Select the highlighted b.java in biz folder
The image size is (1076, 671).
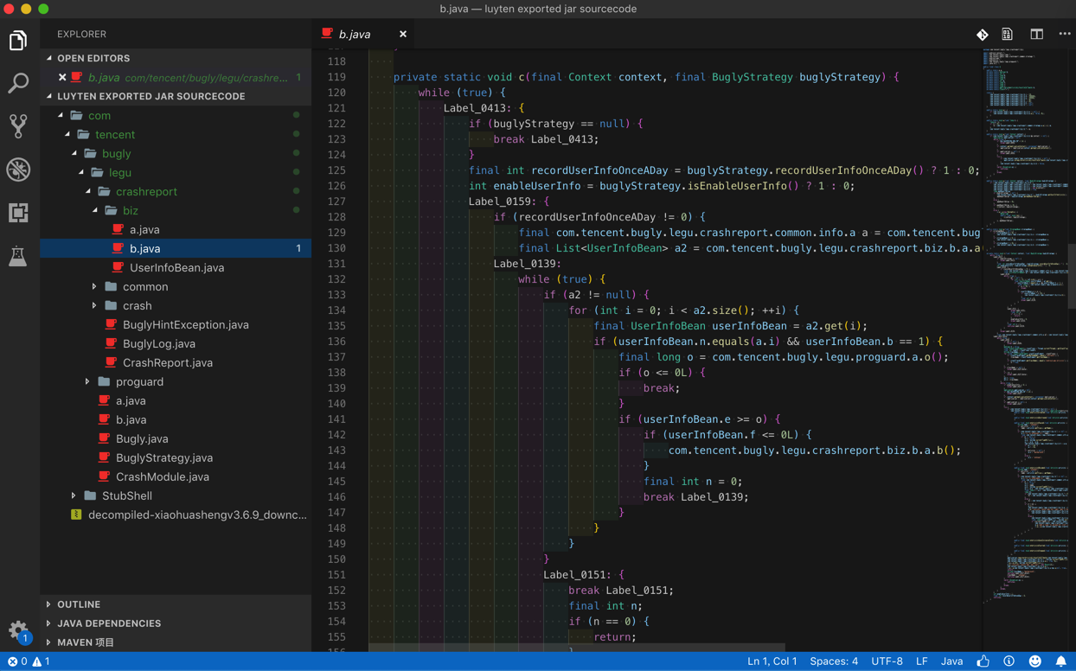[x=176, y=249]
